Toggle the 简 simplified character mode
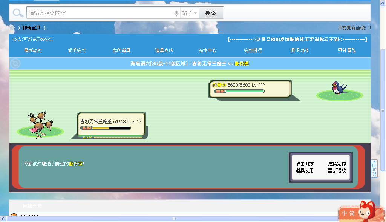Screen dimensions: 386x222 coord(352,213)
